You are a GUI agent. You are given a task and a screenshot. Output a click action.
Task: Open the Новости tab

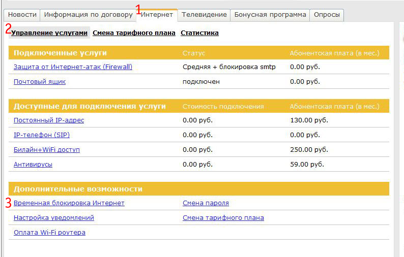click(x=22, y=15)
